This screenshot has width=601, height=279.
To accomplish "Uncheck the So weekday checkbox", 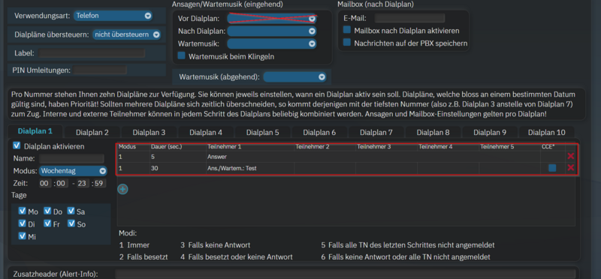I will pos(71,223).
